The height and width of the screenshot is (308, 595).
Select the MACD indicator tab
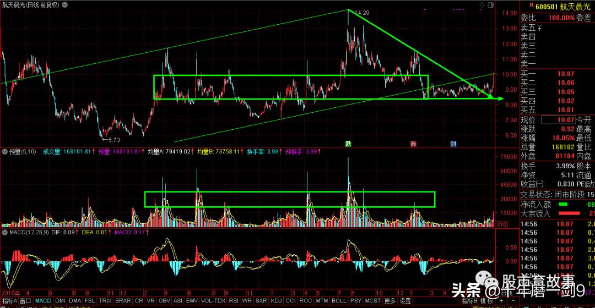pos(44,301)
